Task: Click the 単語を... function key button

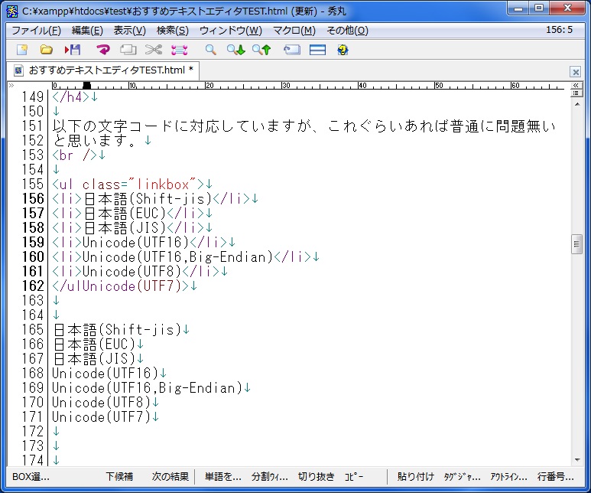Action: pyautogui.click(x=222, y=477)
